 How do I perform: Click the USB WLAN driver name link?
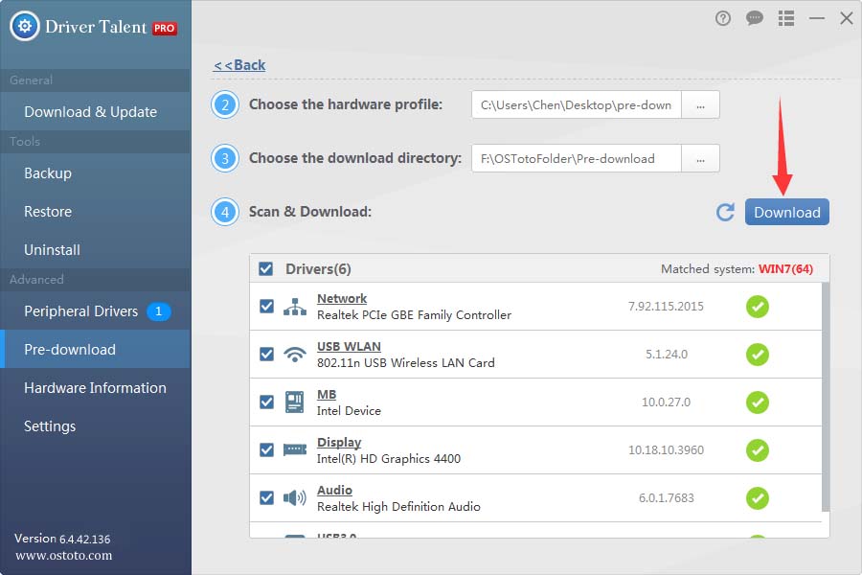tap(349, 346)
